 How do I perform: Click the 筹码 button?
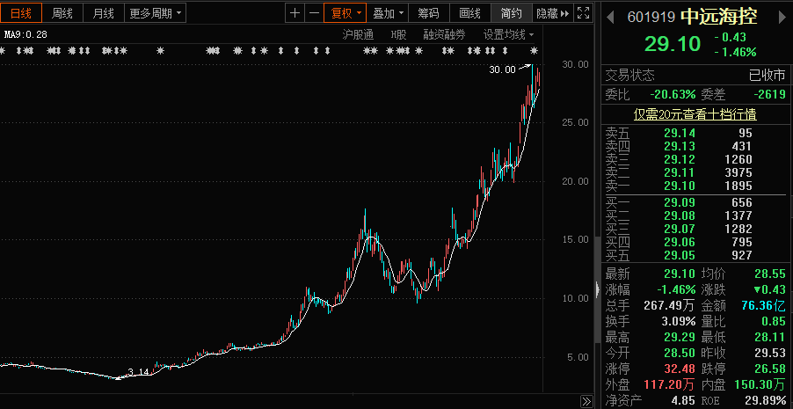(x=428, y=13)
